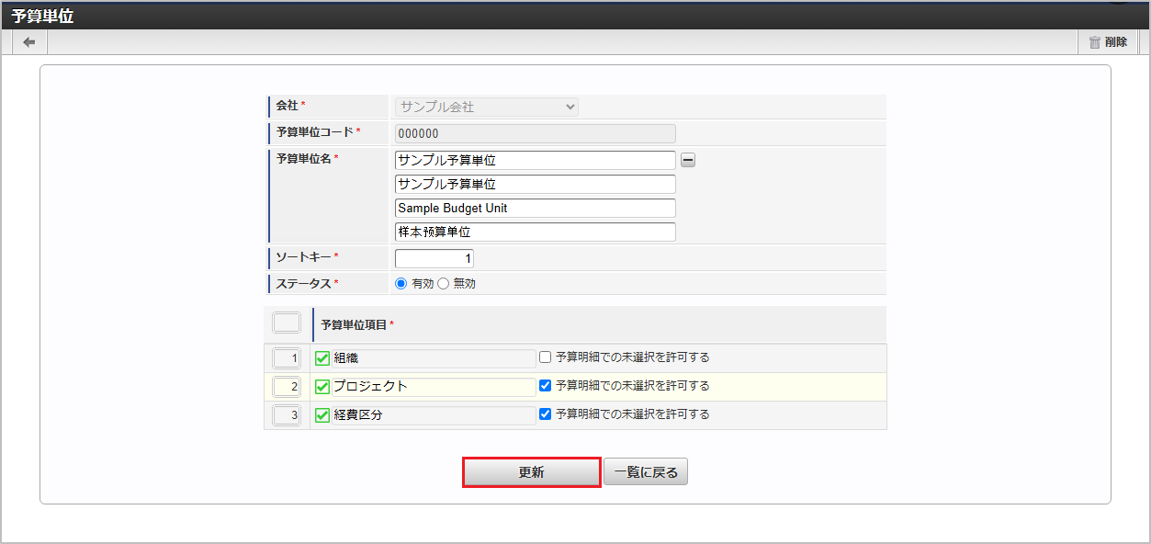Click the 経費区分 item text
1151x544 pixels.
tap(358, 415)
